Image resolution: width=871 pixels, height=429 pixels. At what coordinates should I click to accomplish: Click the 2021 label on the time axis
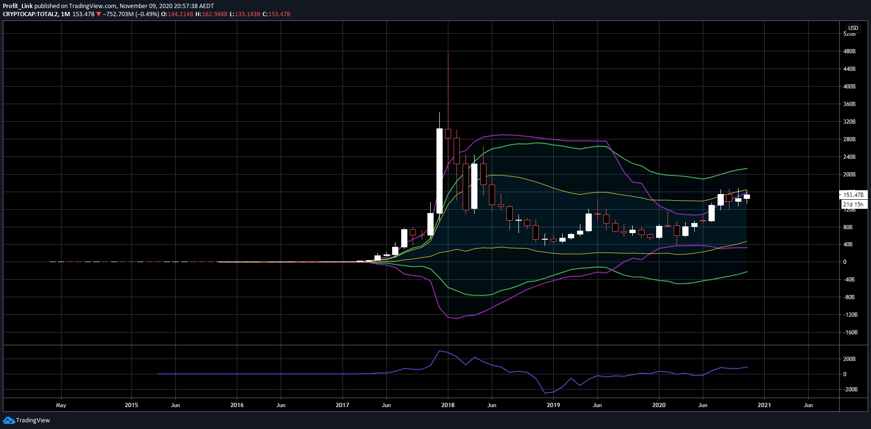tap(764, 405)
